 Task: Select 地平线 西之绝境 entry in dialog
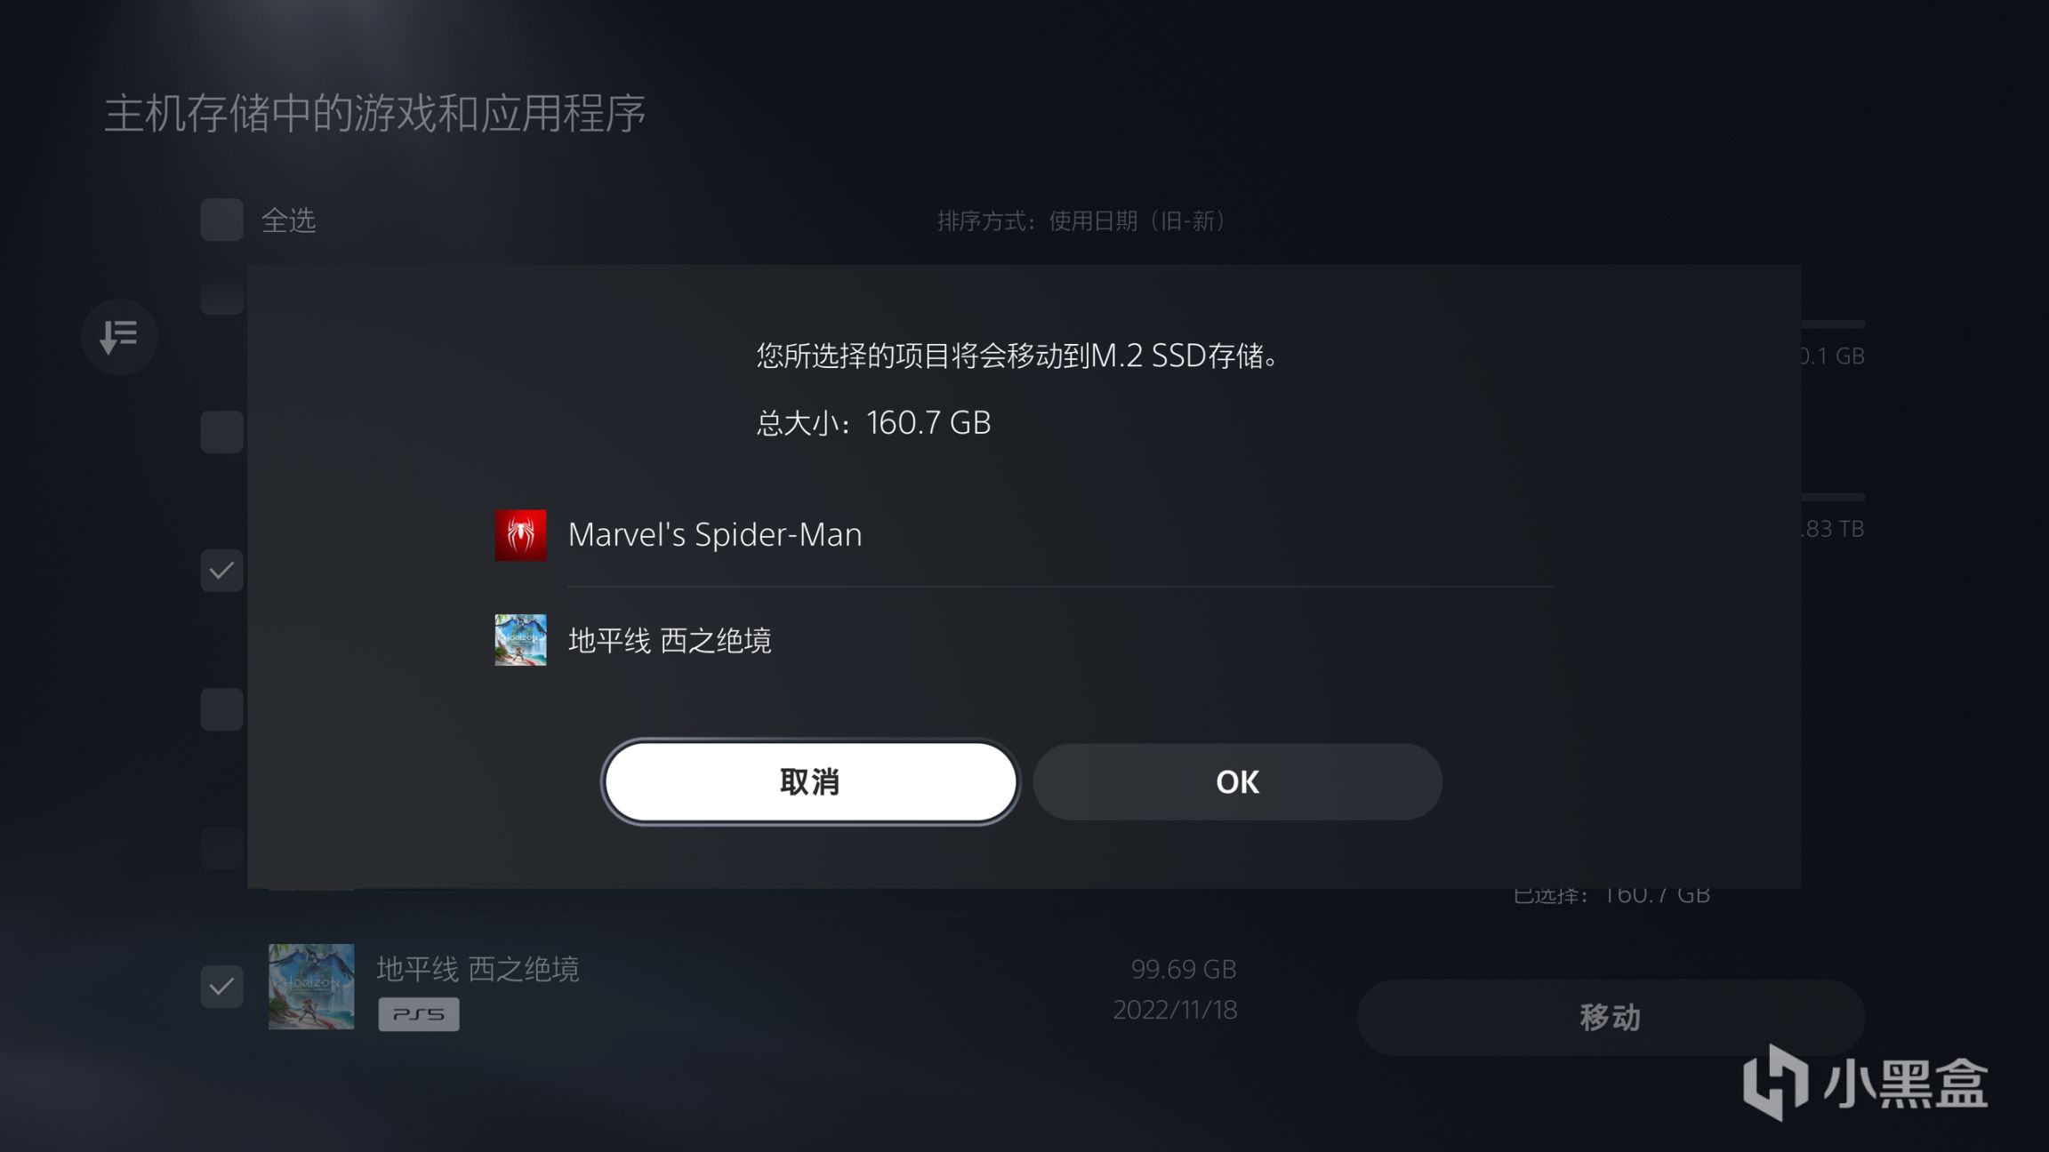pyautogui.click(x=1024, y=640)
